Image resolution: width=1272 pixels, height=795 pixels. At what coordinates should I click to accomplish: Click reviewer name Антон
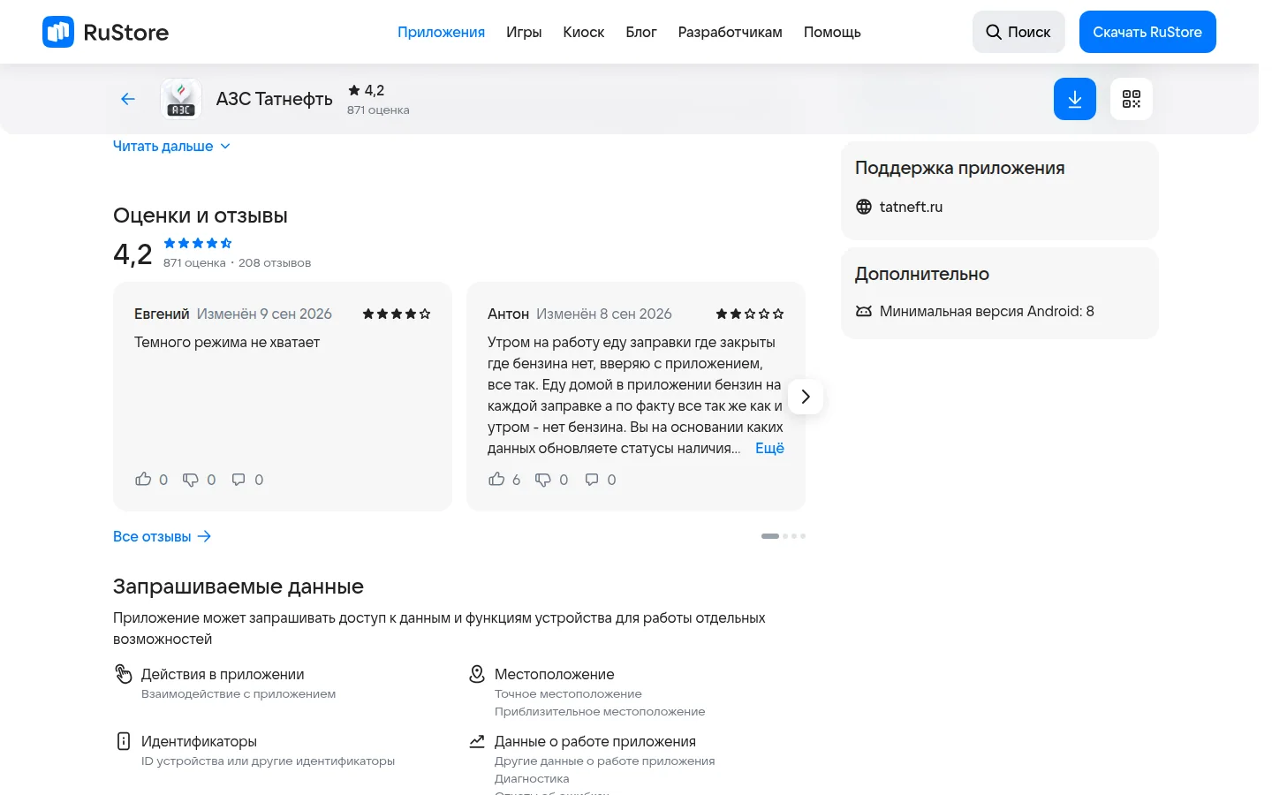[508, 314]
